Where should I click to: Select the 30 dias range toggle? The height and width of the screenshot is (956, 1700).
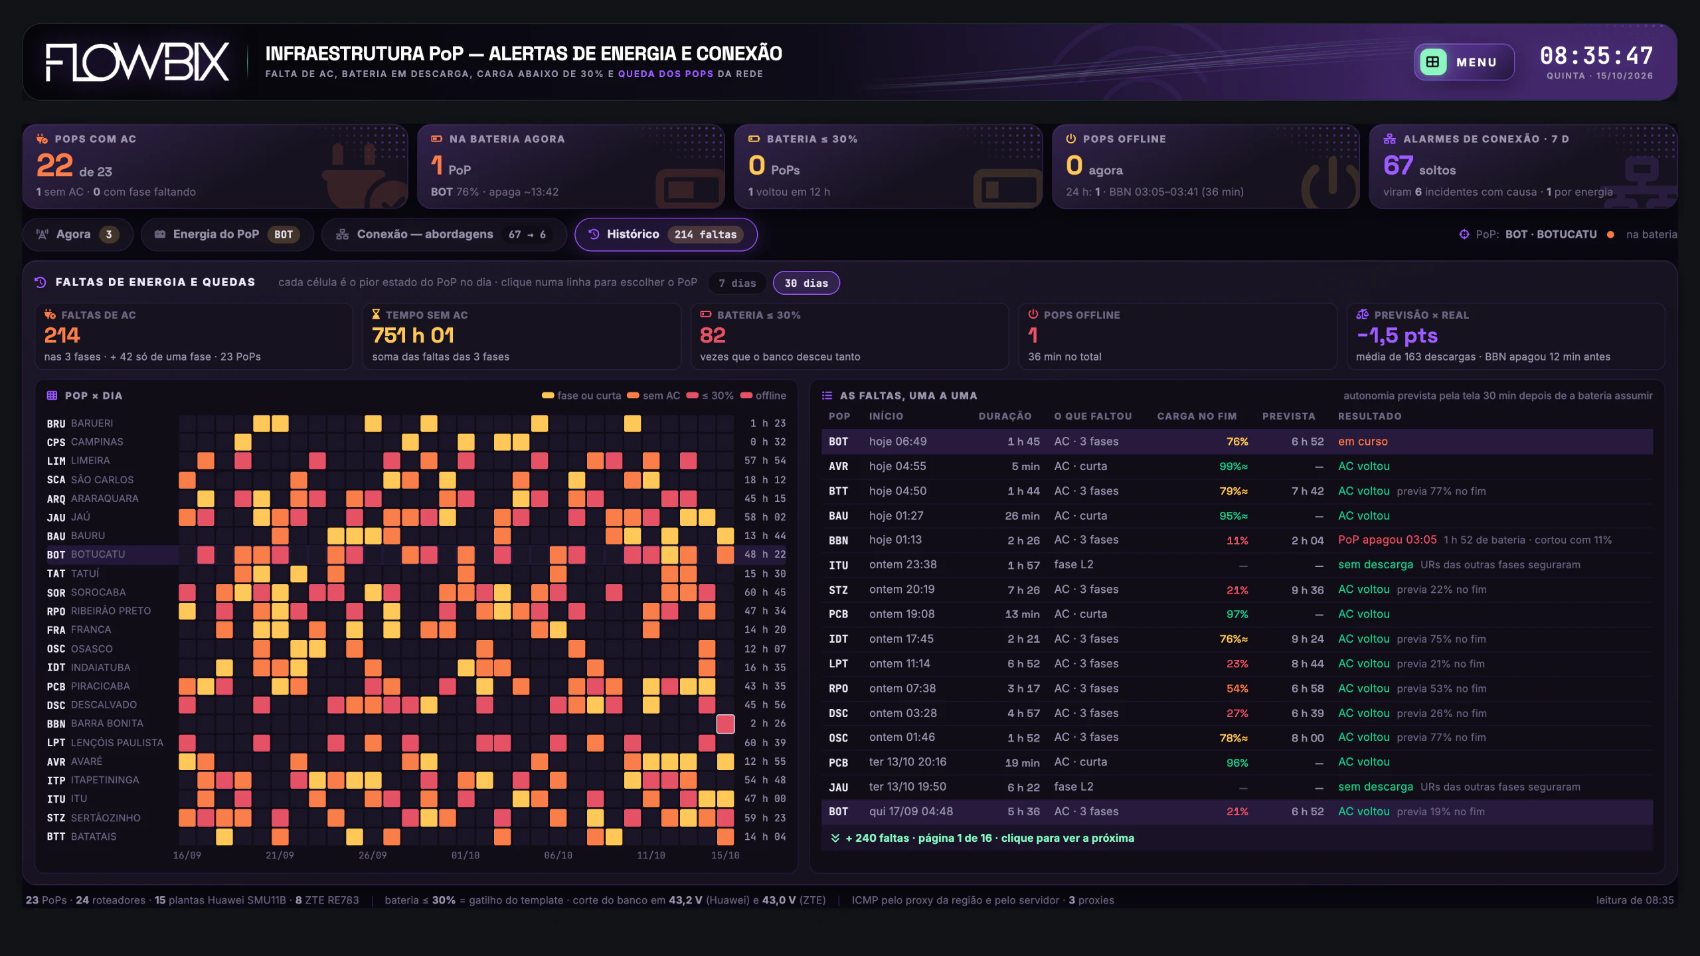tap(806, 283)
